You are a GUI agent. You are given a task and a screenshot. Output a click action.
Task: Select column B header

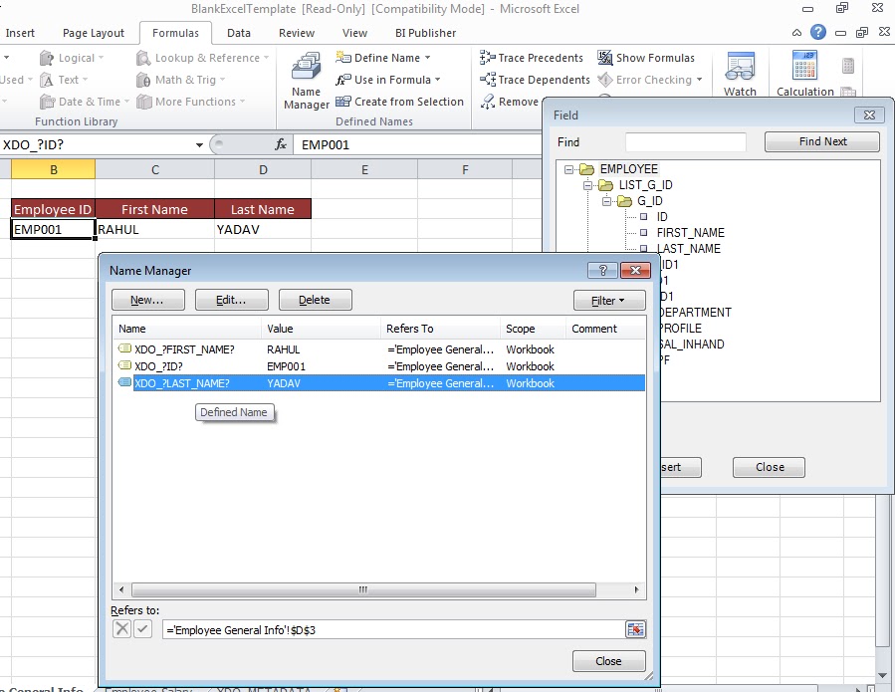coord(53,169)
